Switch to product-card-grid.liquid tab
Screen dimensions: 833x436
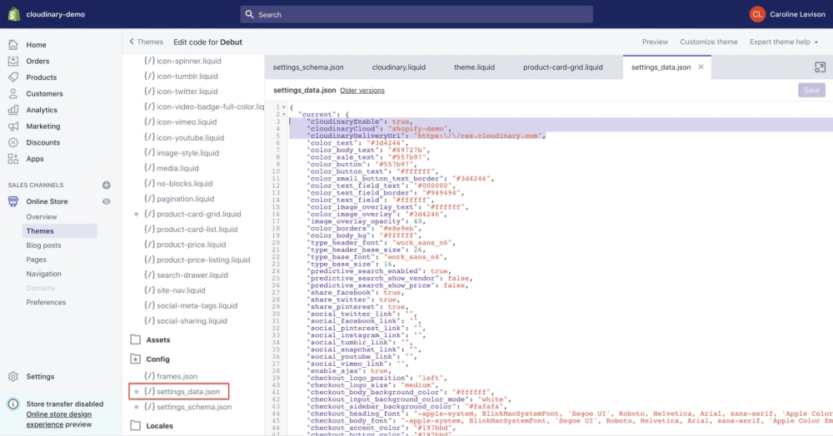pyautogui.click(x=562, y=67)
